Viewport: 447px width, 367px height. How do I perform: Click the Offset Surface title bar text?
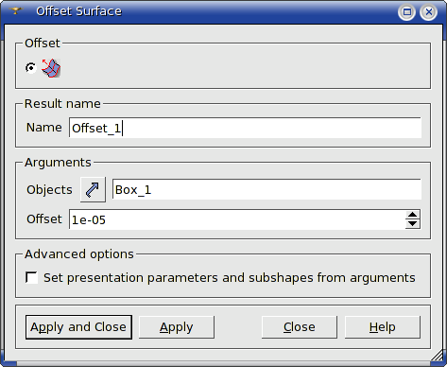[78, 11]
